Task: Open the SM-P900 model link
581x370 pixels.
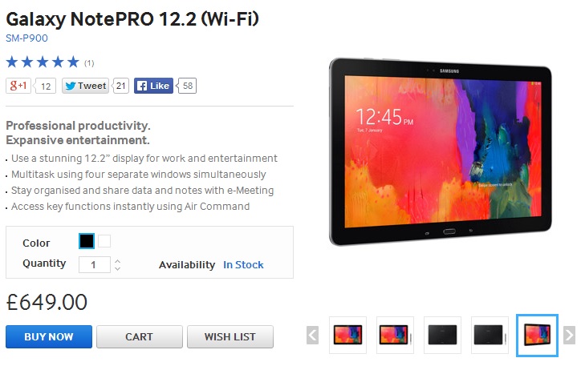Action: [x=26, y=38]
